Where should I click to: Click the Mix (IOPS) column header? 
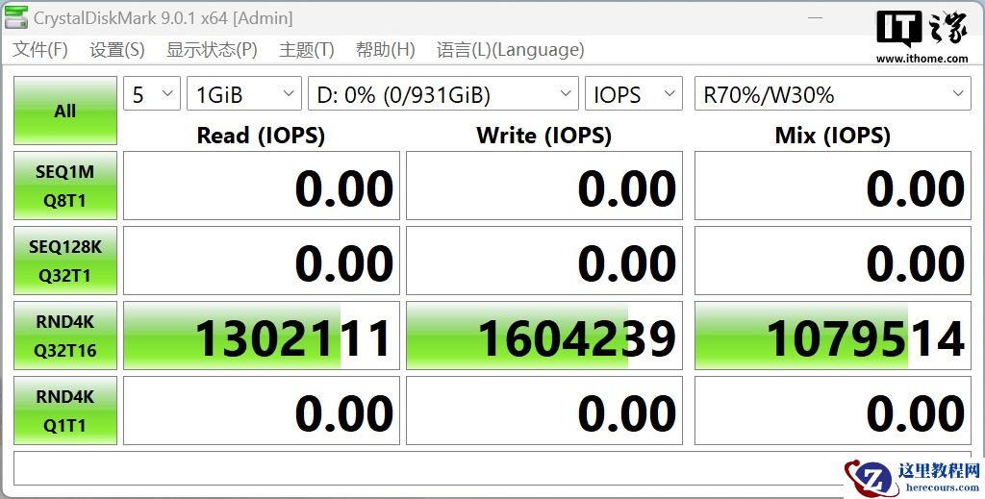click(x=832, y=136)
